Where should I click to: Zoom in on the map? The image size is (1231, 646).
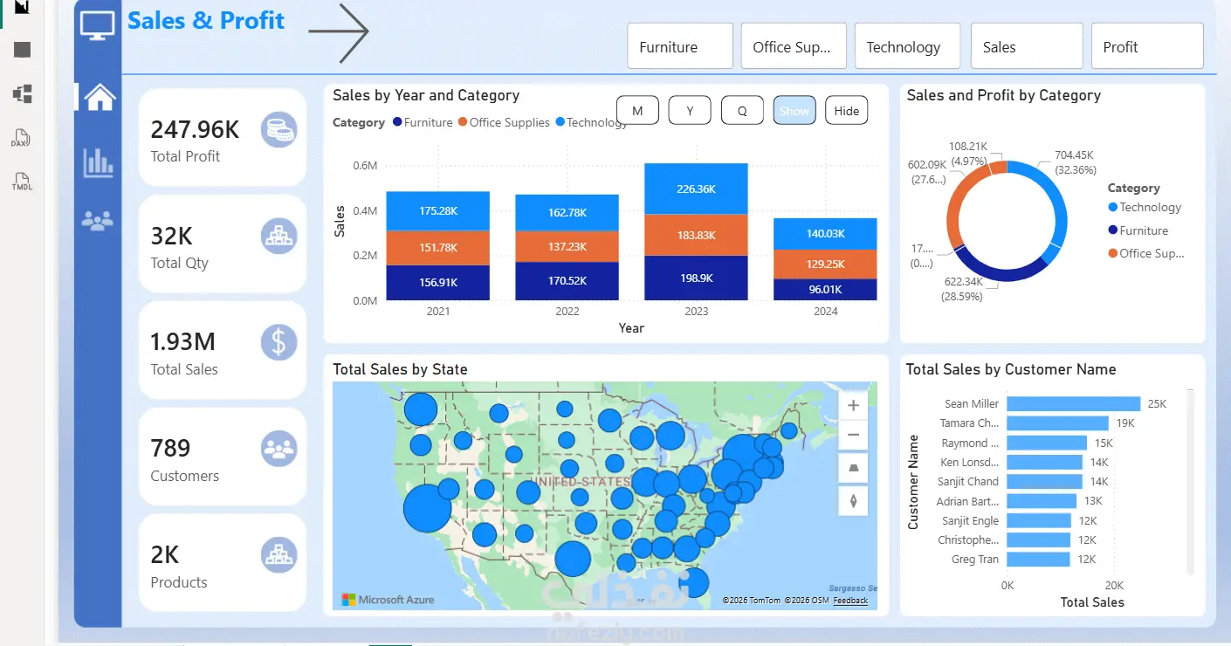[853, 405]
